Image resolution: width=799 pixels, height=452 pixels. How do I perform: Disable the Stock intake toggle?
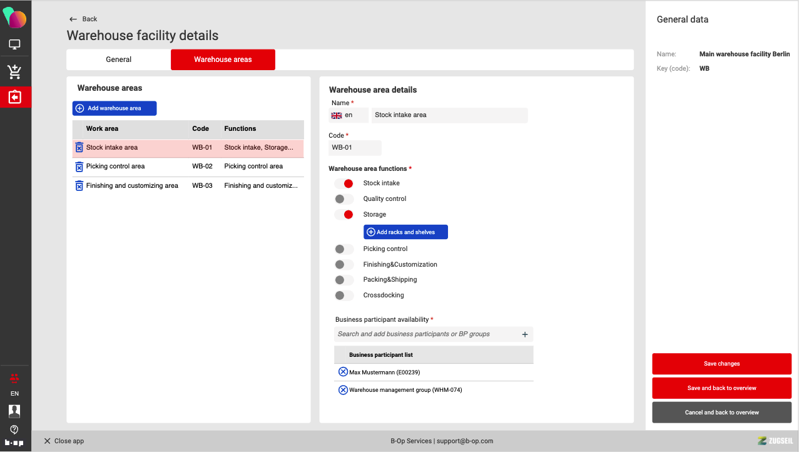tap(344, 183)
